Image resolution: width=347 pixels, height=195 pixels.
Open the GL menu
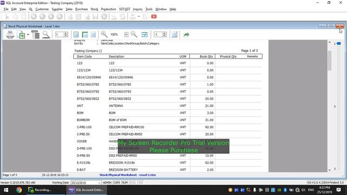[31, 9]
